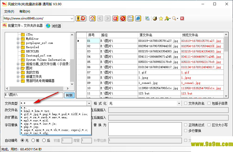Enable the 正则表达式 checkbox
Viewport: 233px width, 152px height.
(186, 125)
